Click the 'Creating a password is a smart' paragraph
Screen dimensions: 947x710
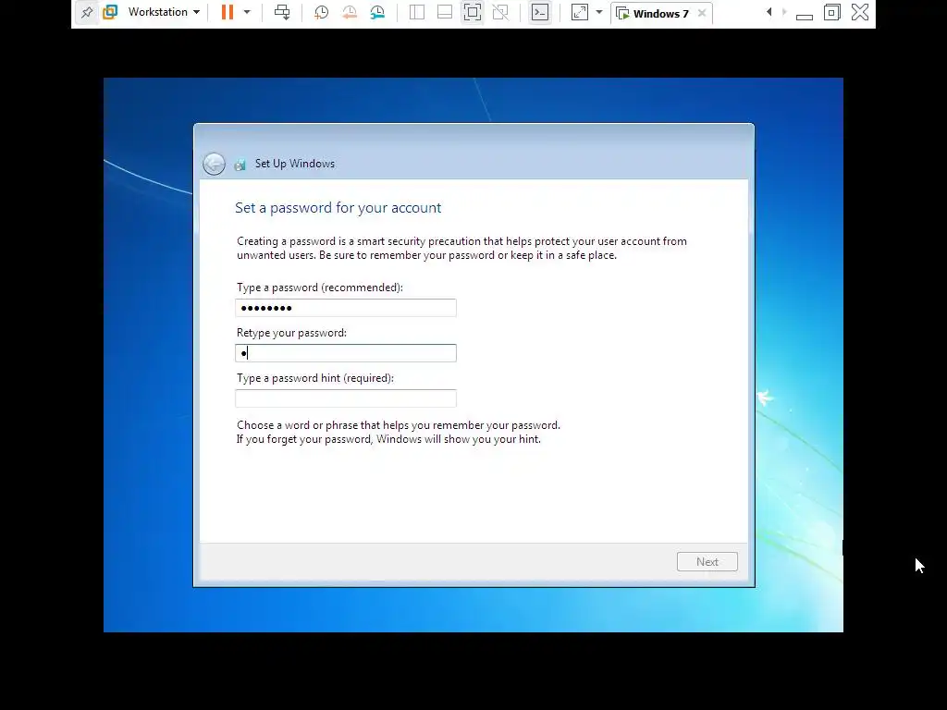(x=462, y=248)
